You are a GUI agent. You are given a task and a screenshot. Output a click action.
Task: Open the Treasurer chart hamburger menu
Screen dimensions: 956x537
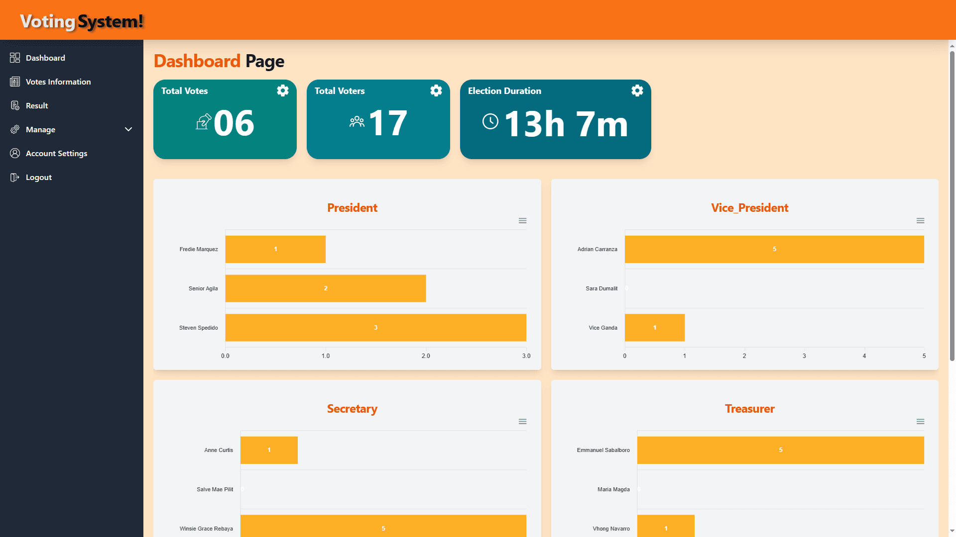pos(920,422)
